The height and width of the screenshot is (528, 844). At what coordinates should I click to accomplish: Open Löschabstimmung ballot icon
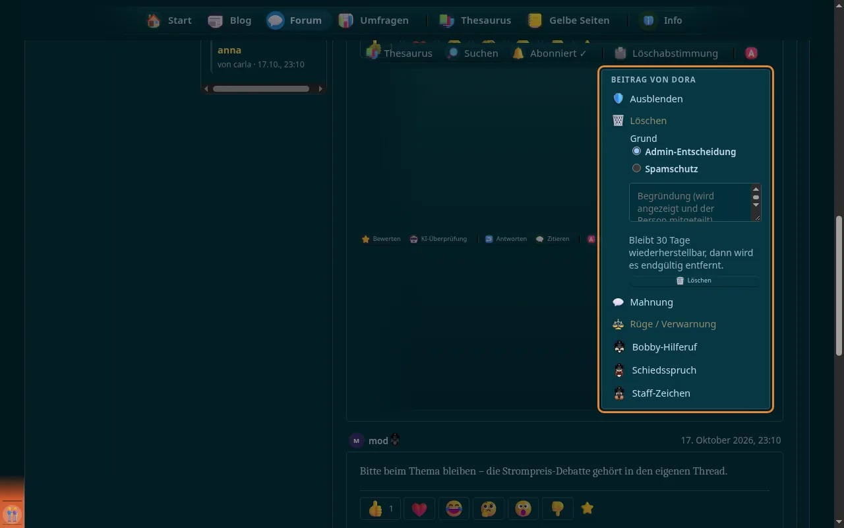click(620, 53)
